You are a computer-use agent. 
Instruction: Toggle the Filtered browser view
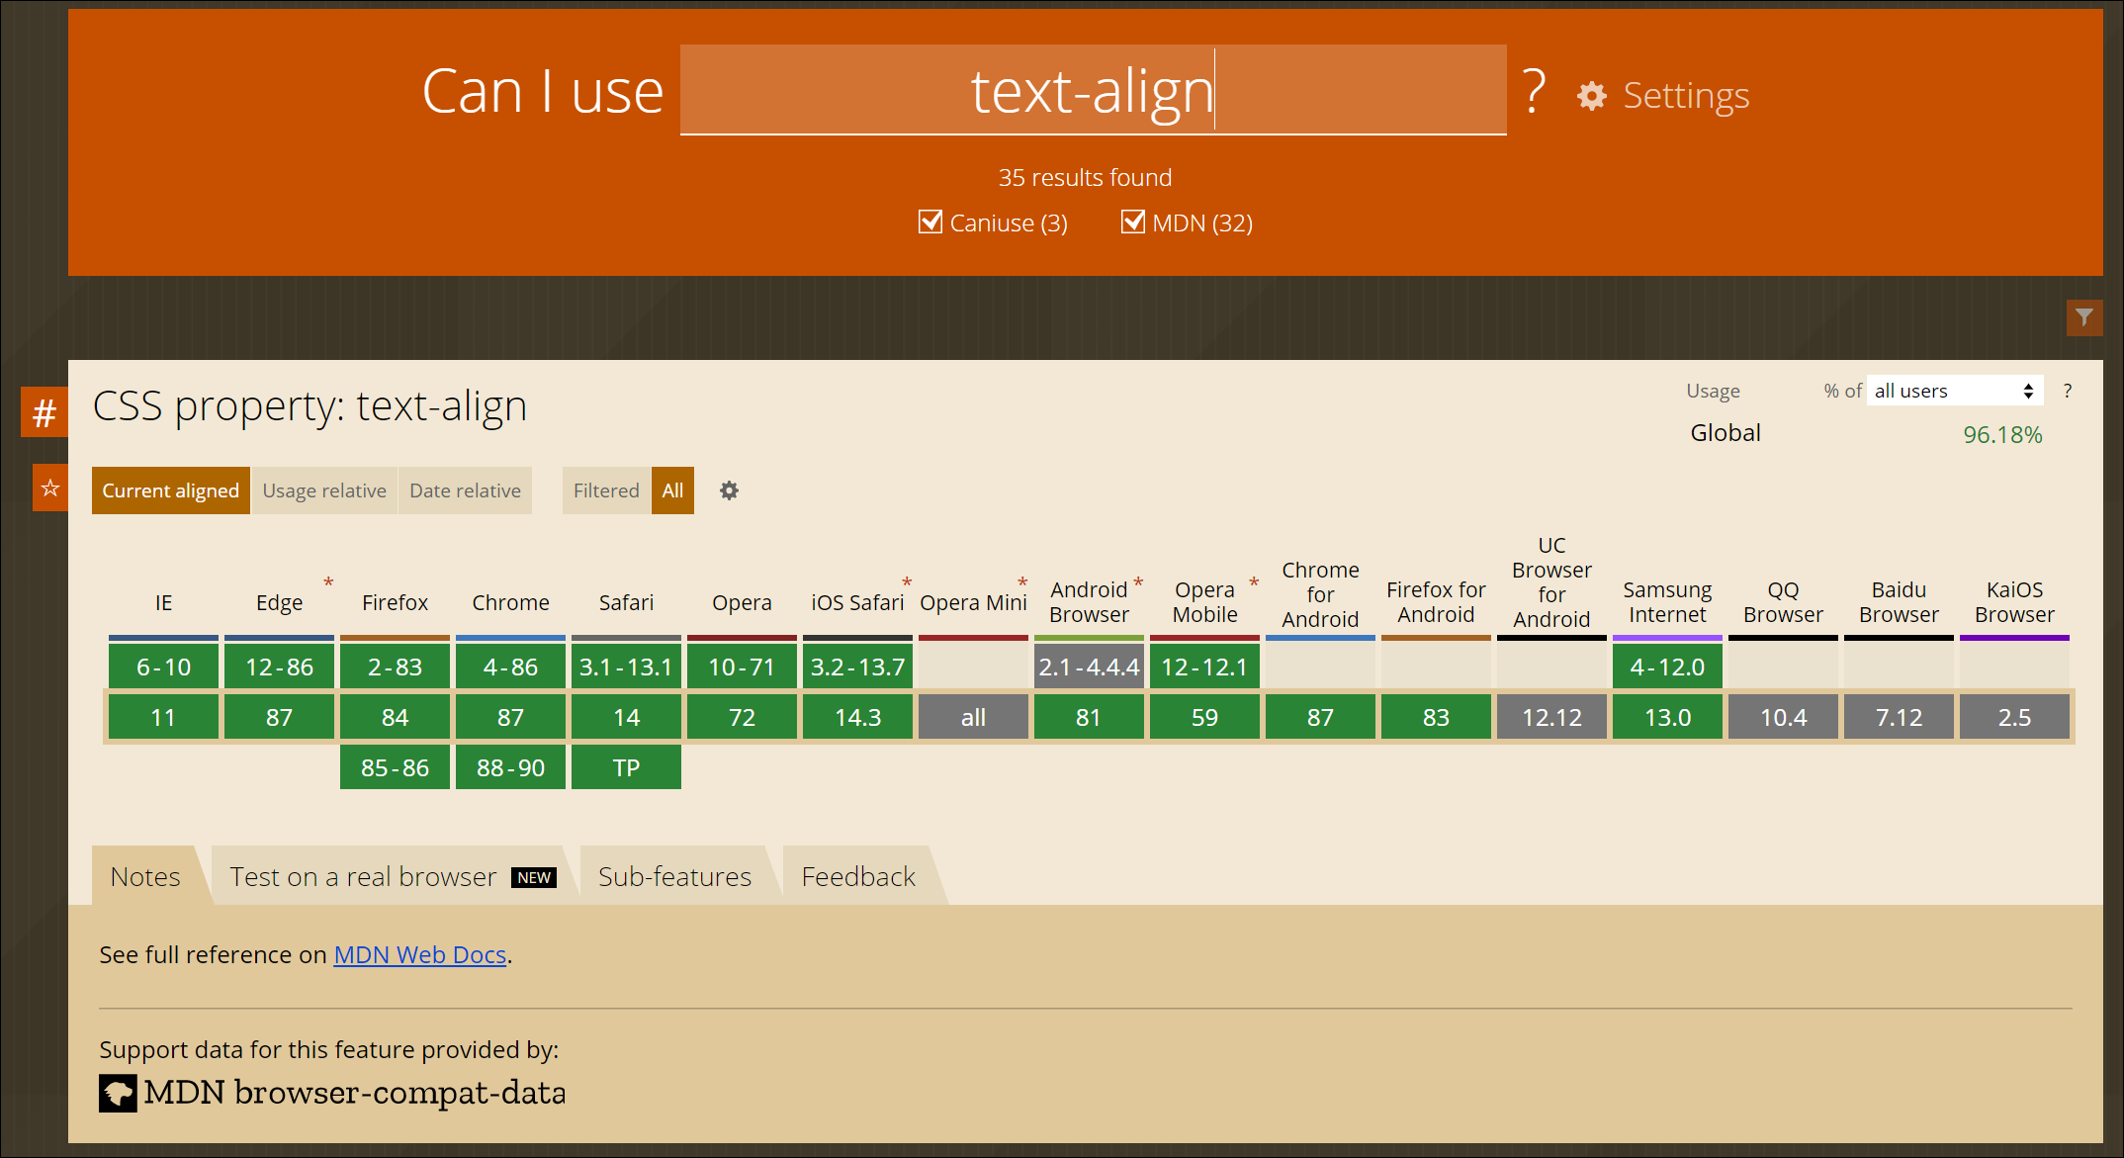click(x=606, y=490)
